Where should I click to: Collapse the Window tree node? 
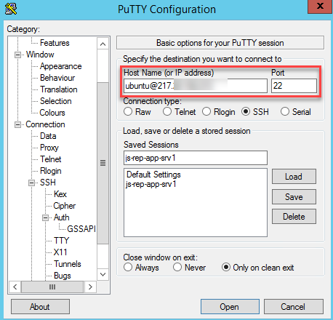tap(17, 55)
